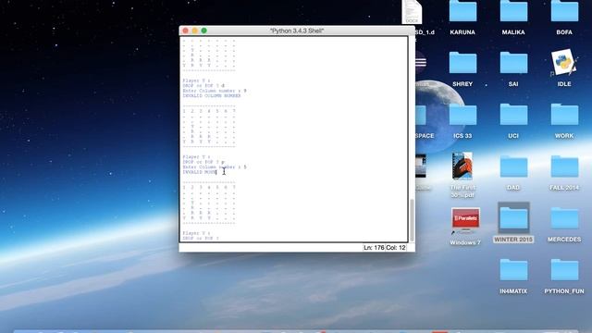This screenshot has width=592, height=333.
Task: Select the MALIKA folder icon
Action: (513, 11)
